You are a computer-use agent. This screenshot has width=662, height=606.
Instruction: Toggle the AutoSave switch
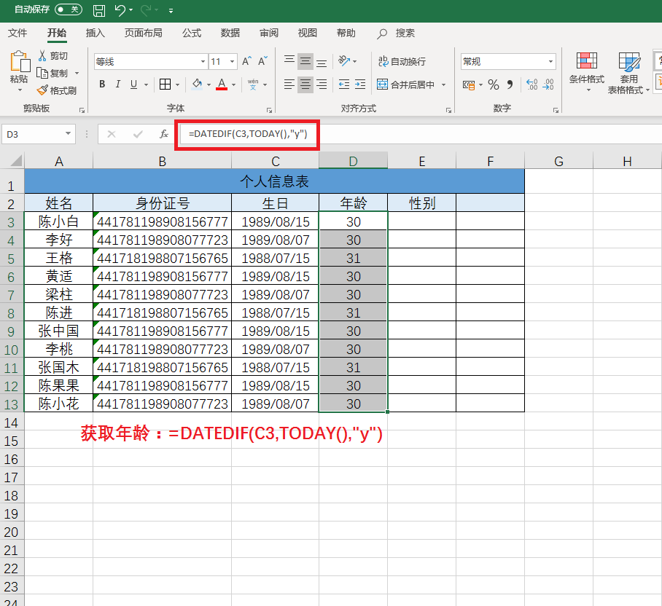click(x=69, y=9)
